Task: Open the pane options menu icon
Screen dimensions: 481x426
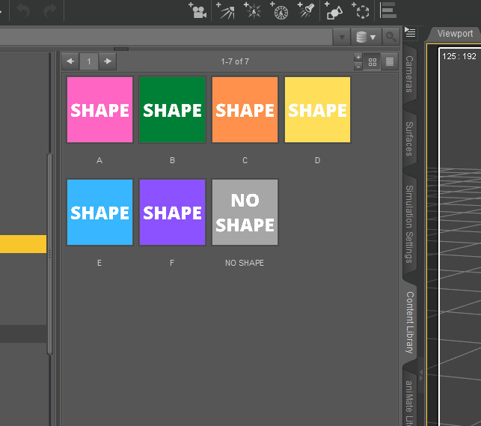Action: 410,32
